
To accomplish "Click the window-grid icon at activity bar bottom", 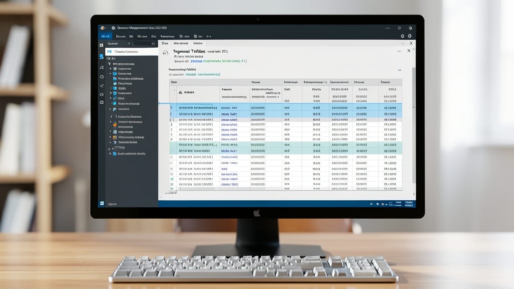I will 102,203.
